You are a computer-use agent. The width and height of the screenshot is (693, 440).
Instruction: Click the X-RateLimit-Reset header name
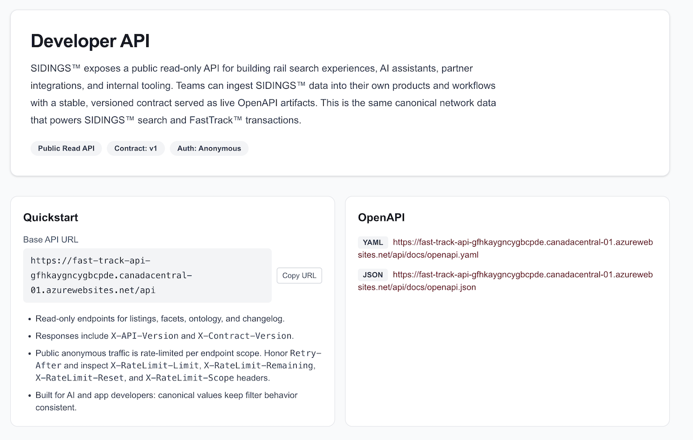80,378
